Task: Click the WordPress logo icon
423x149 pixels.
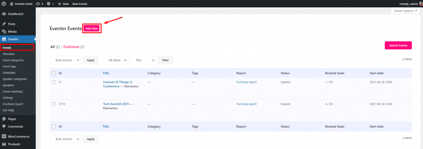Action: [4, 4]
